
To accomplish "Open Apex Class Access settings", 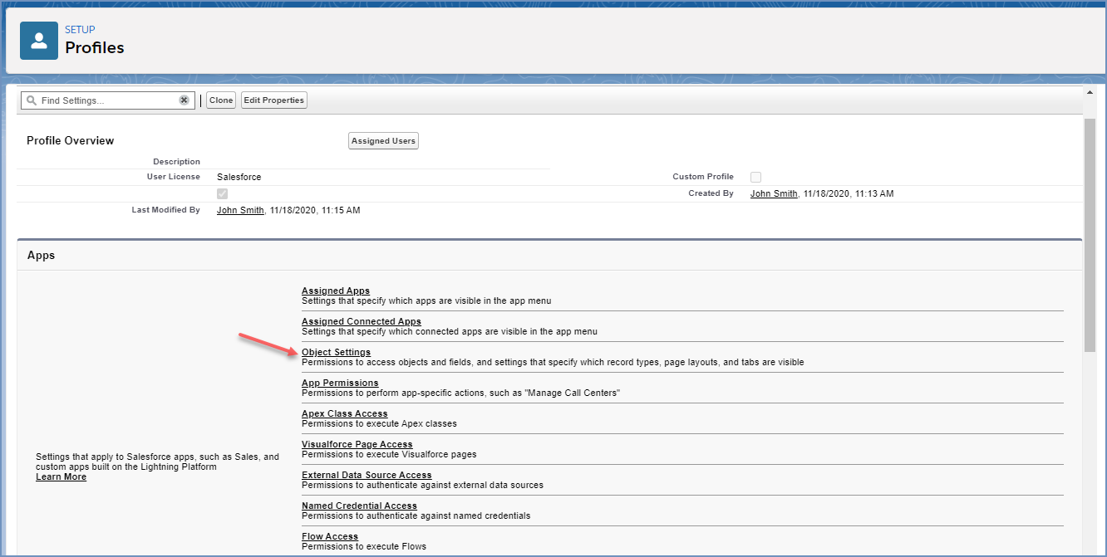I will click(344, 413).
